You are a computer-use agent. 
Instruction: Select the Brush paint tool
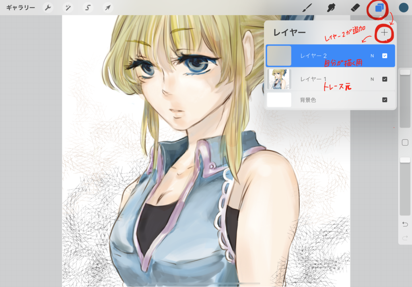307,8
